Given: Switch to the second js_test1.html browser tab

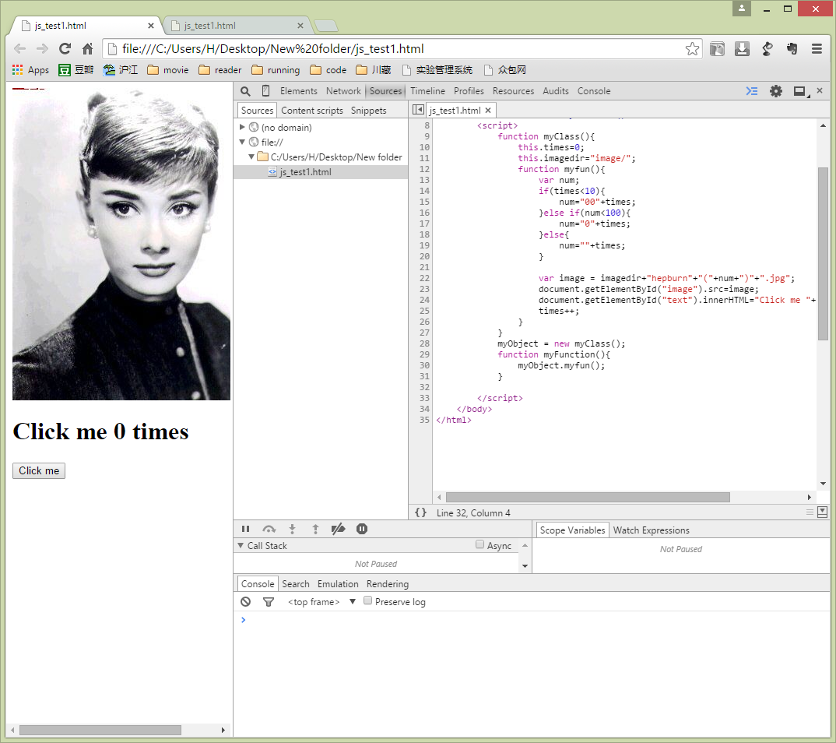Looking at the screenshot, I should (x=234, y=26).
